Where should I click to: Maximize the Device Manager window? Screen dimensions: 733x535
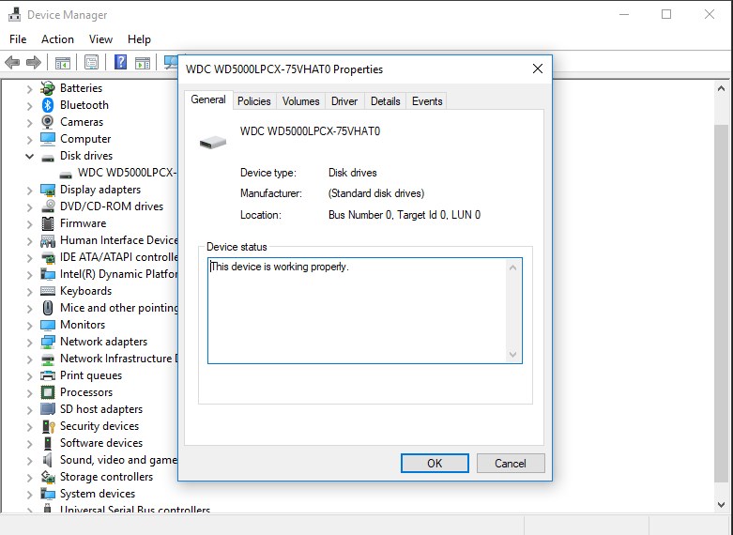666,14
